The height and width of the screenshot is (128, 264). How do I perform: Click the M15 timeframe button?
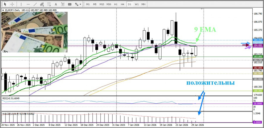tap(102, 4)
